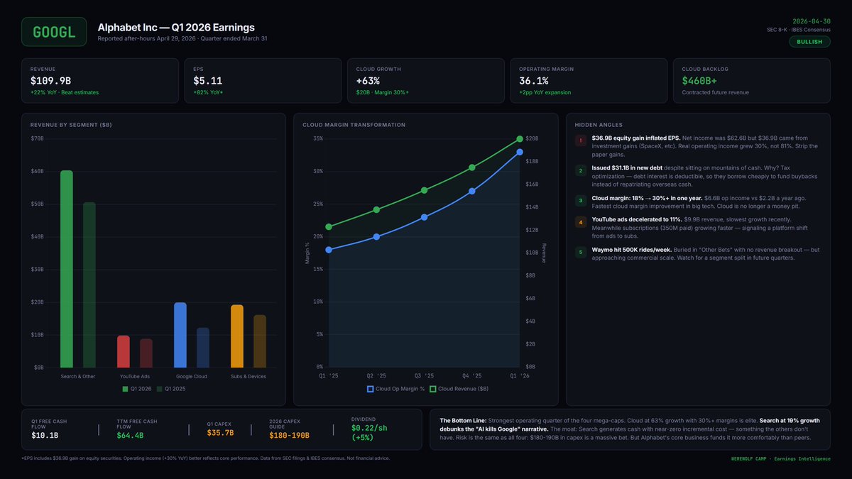Image resolution: width=852 pixels, height=479 pixels.
Task: Click the Q1 Capex value $35.7B
Action: click(220, 432)
